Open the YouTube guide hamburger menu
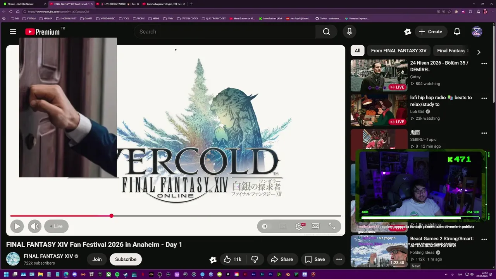 [13, 32]
